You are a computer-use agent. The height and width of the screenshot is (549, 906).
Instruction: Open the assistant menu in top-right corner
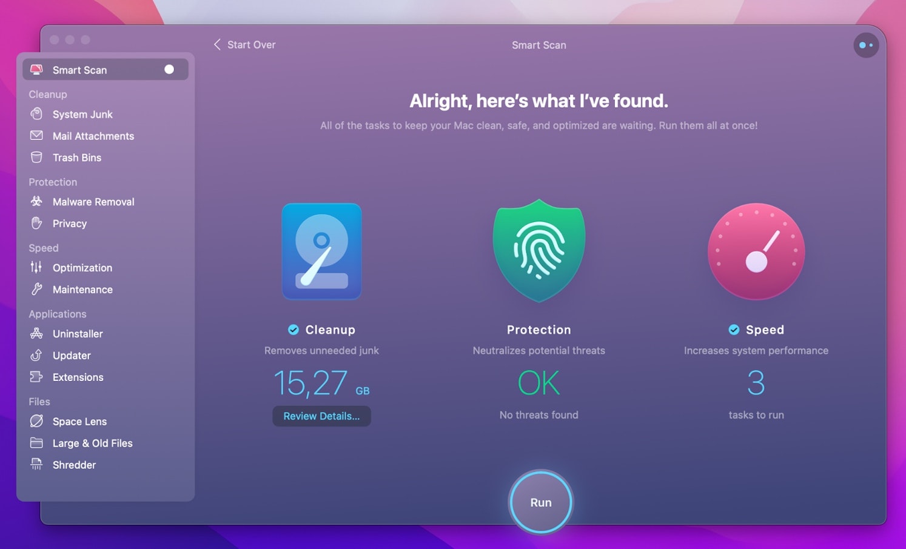coord(865,45)
